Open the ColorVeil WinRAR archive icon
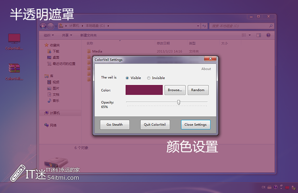 click(14, 72)
